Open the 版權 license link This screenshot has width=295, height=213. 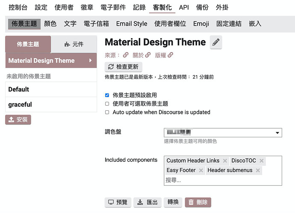(164, 55)
